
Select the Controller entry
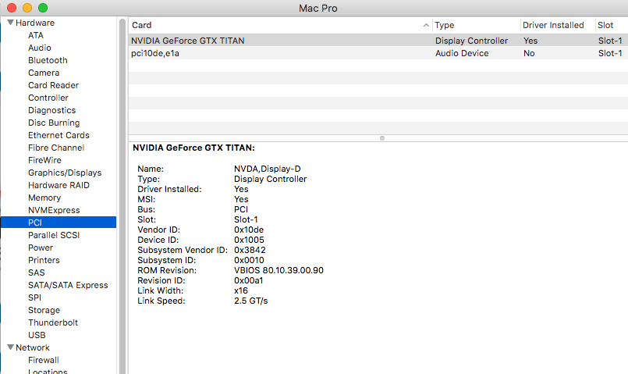(48, 98)
